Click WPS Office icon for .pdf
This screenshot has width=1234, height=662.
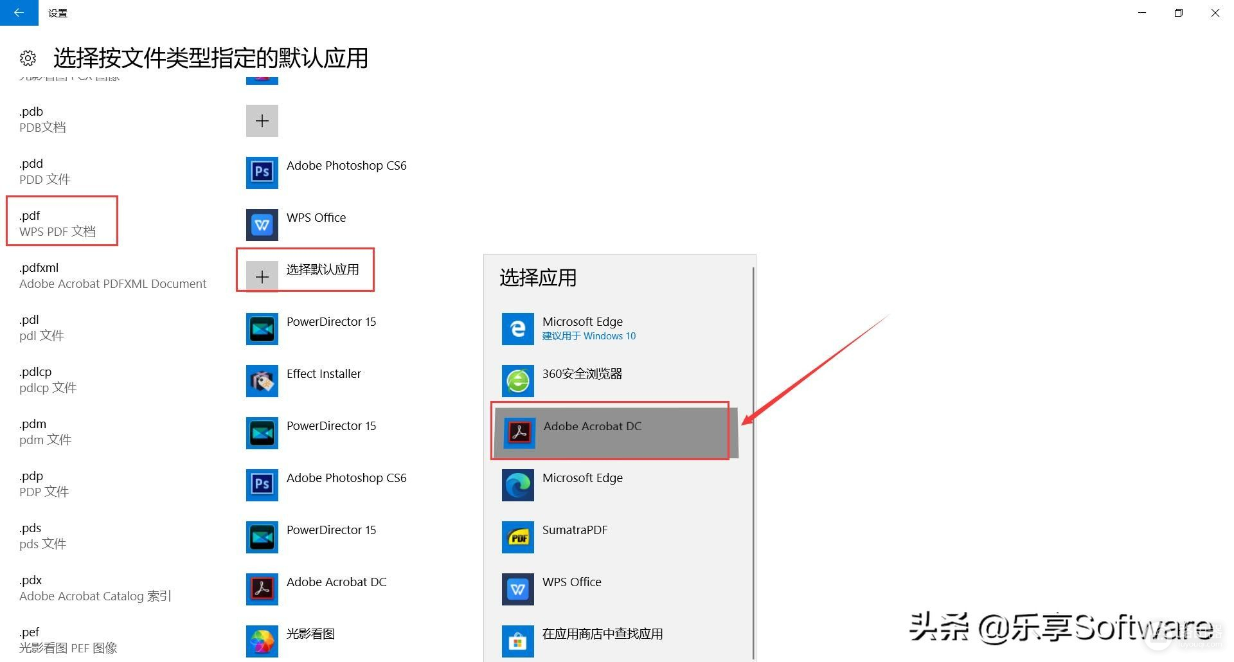point(262,225)
